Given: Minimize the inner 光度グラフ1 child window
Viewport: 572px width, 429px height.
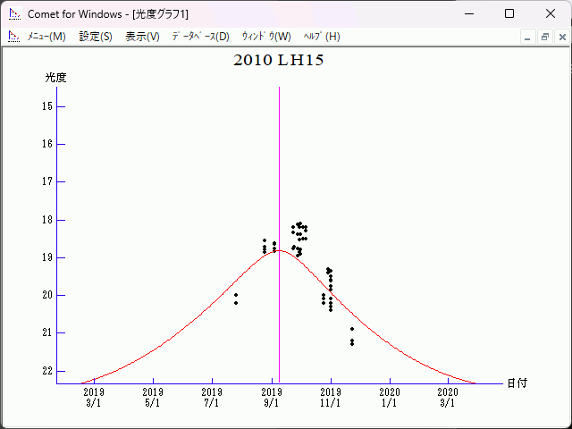Looking at the screenshot, I should pyautogui.click(x=527, y=37).
